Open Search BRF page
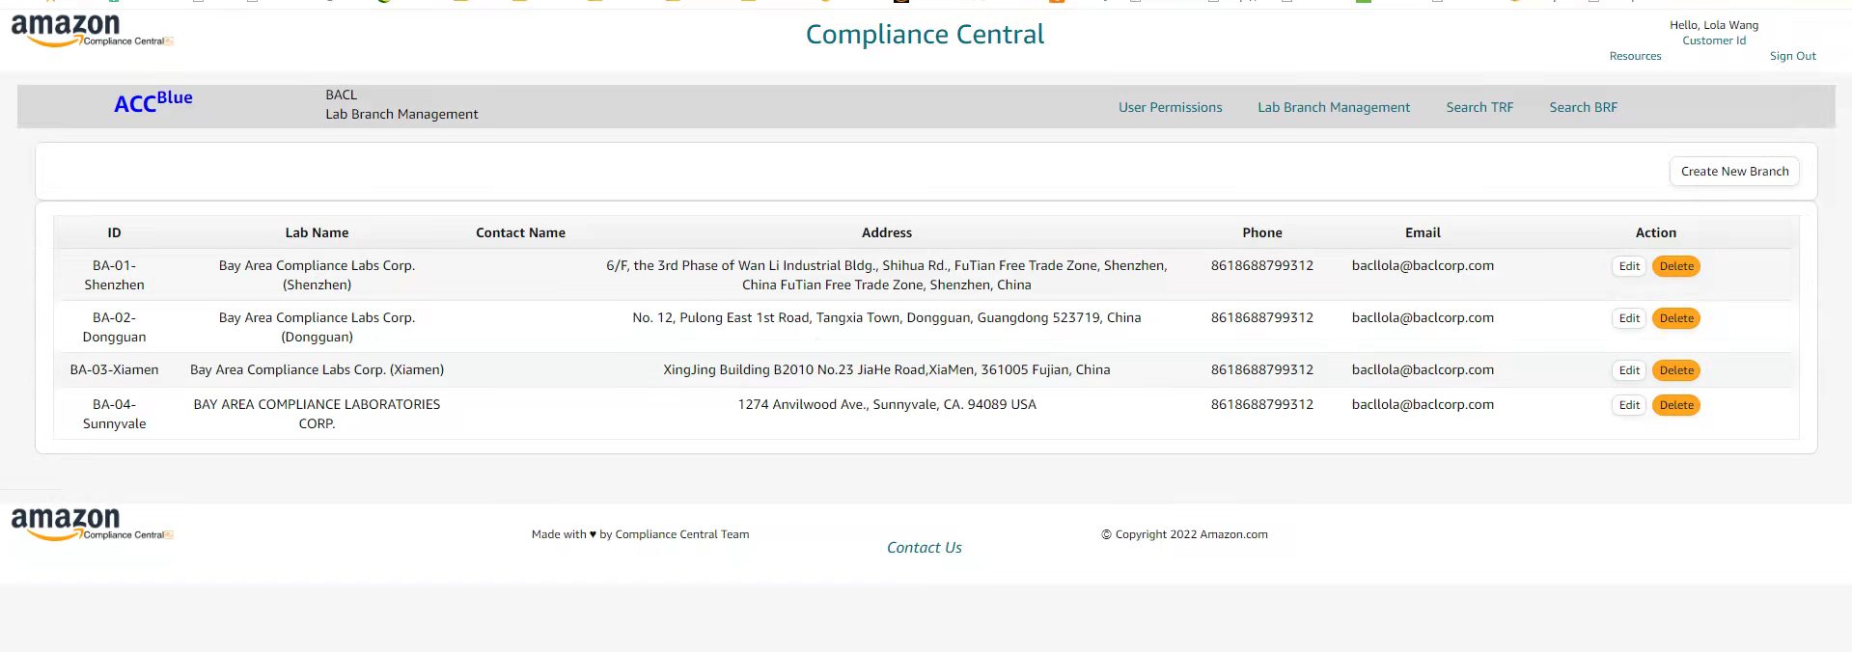 tap(1583, 107)
